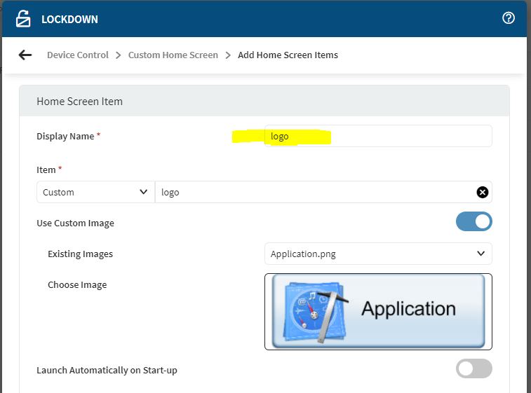Click the chevron after Device Control breadcrumb
Screen dimensions: 531x393
pyautogui.click(x=118, y=55)
